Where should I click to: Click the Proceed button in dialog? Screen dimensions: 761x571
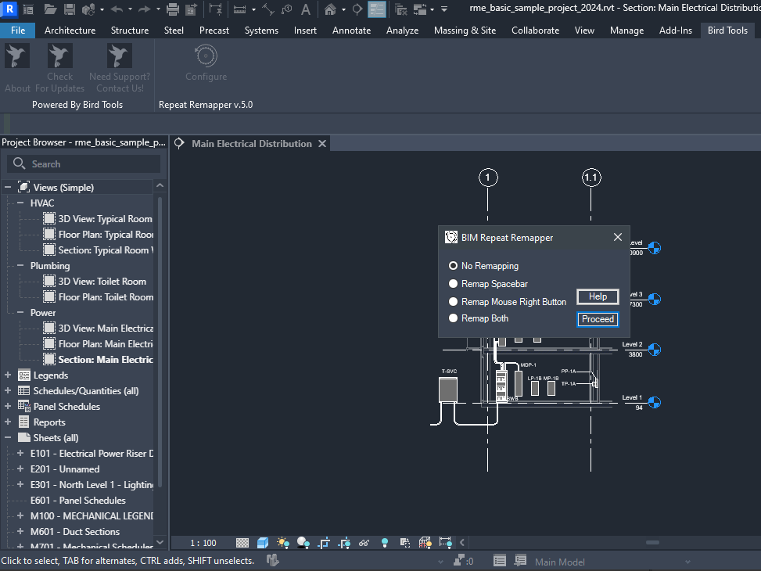click(598, 319)
